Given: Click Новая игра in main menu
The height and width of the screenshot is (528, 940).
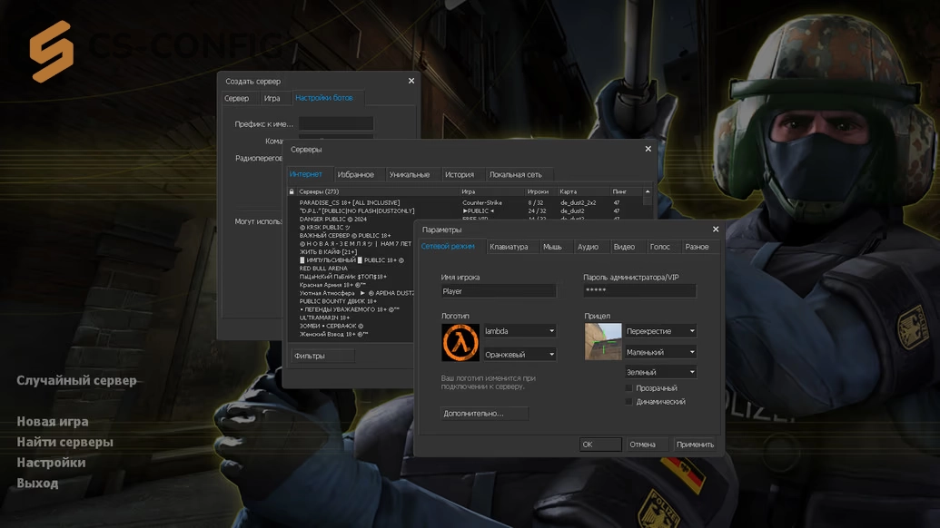Looking at the screenshot, I should pos(53,422).
